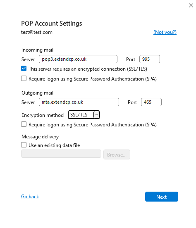Click the 'Message delivery' section label
The width and height of the screenshot is (196, 228).
(40, 137)
